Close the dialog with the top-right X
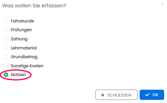Screen dimensions: 167x103 click(162, 4)
